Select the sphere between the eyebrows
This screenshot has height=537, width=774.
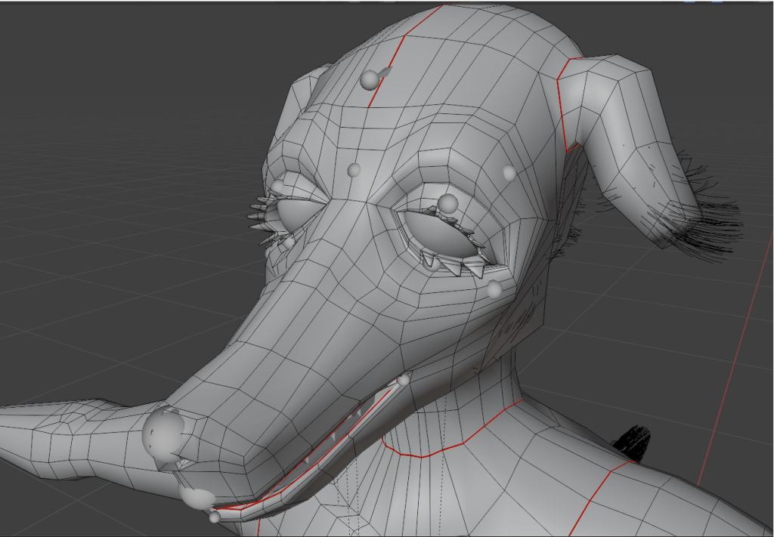[x=353, y=170]
